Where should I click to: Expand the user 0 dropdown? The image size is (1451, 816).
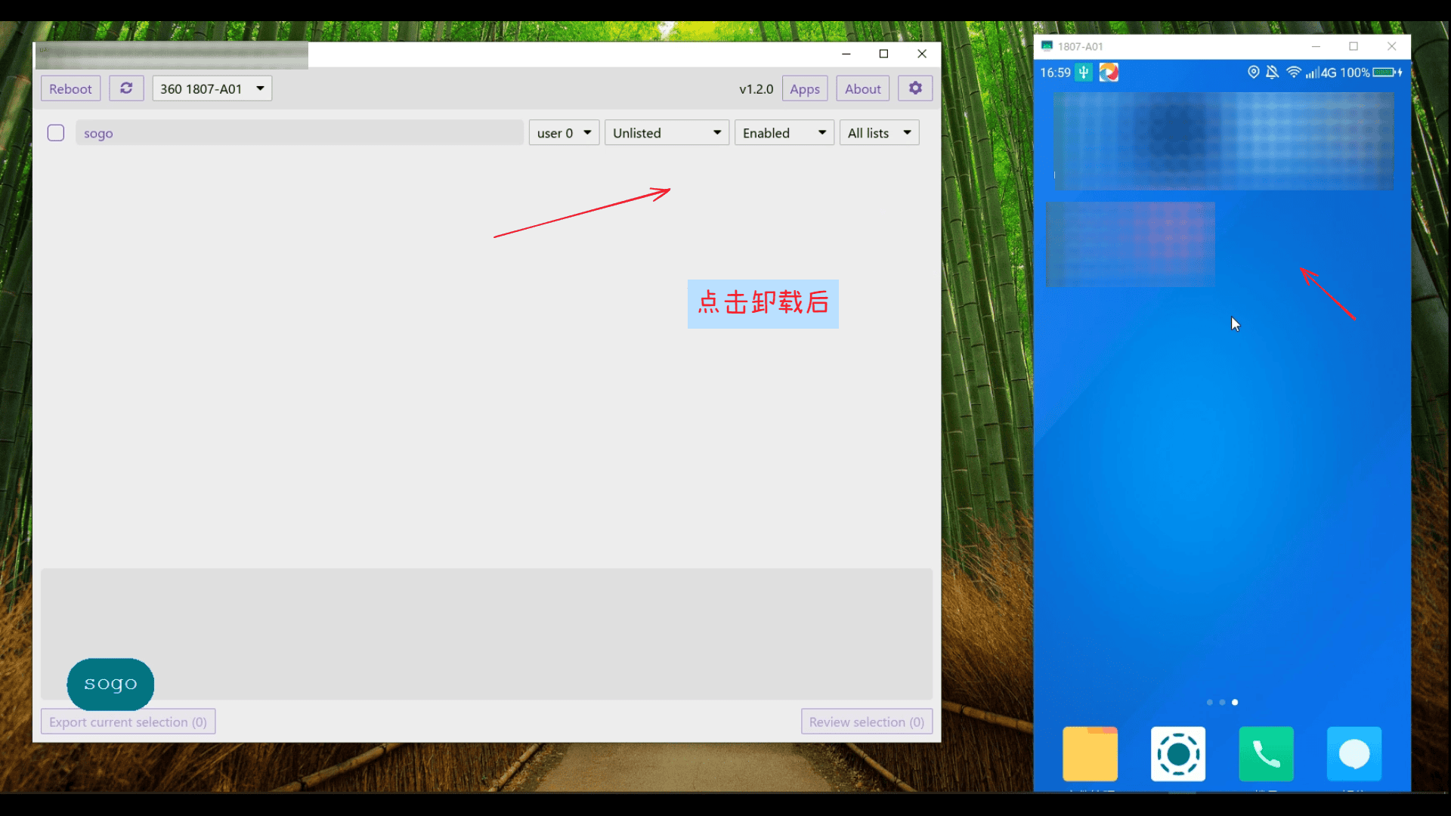[564, 133]
